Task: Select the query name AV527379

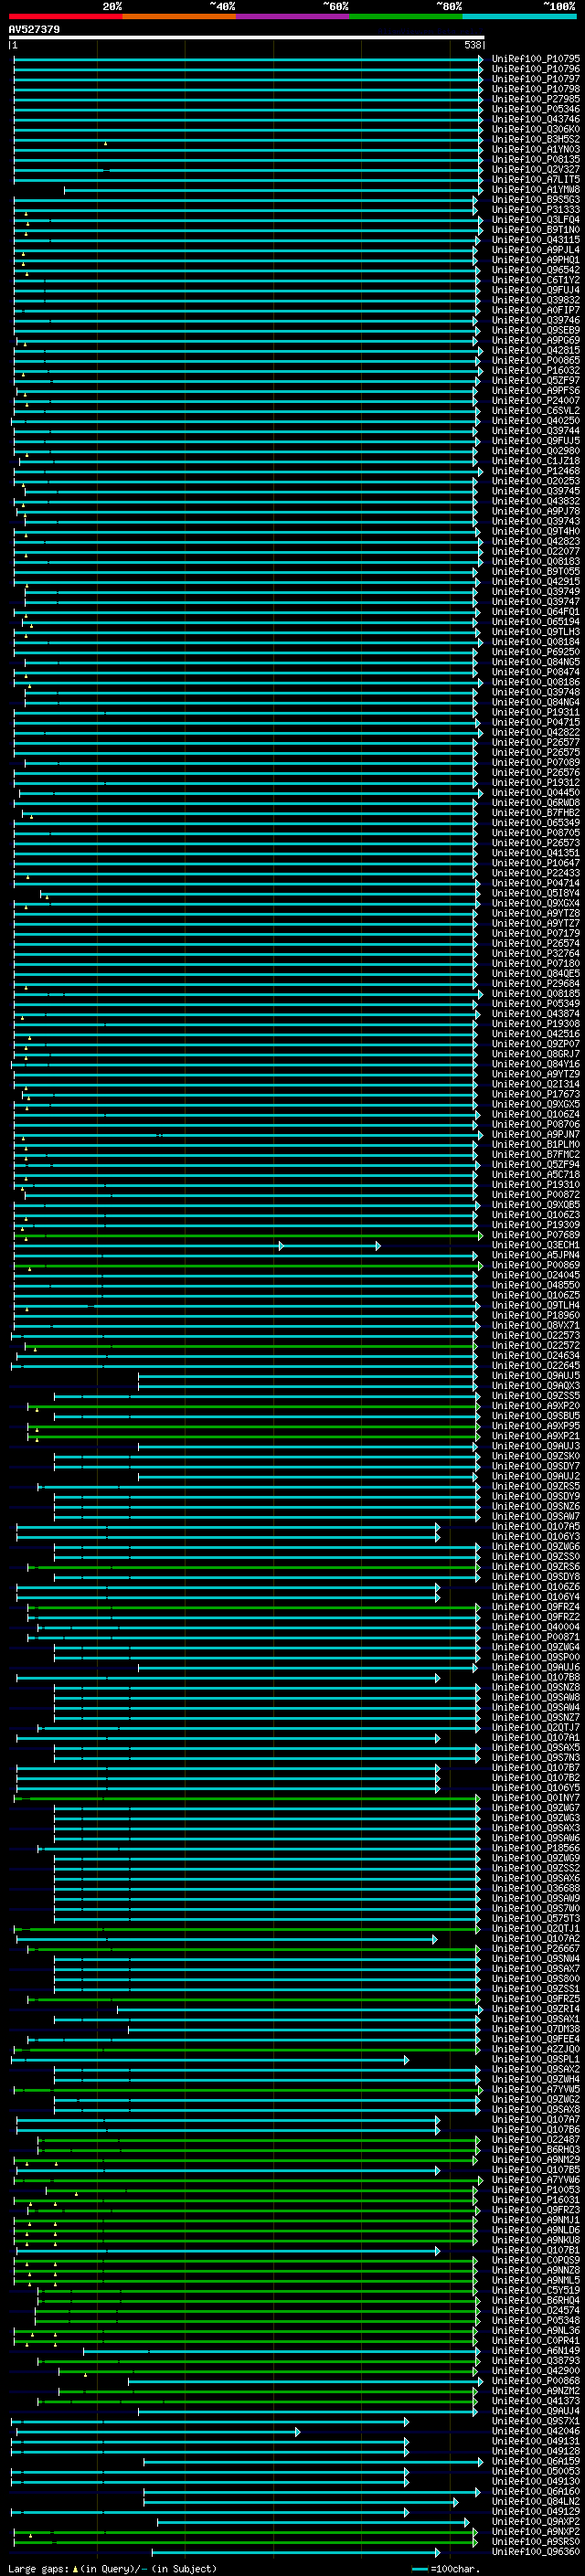Action: point(34,29)
